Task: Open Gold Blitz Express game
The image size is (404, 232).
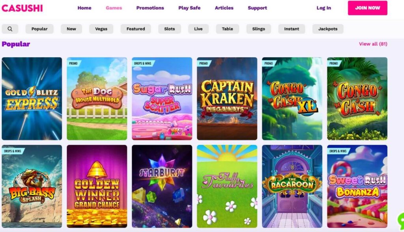Action: tap(32, 99)
